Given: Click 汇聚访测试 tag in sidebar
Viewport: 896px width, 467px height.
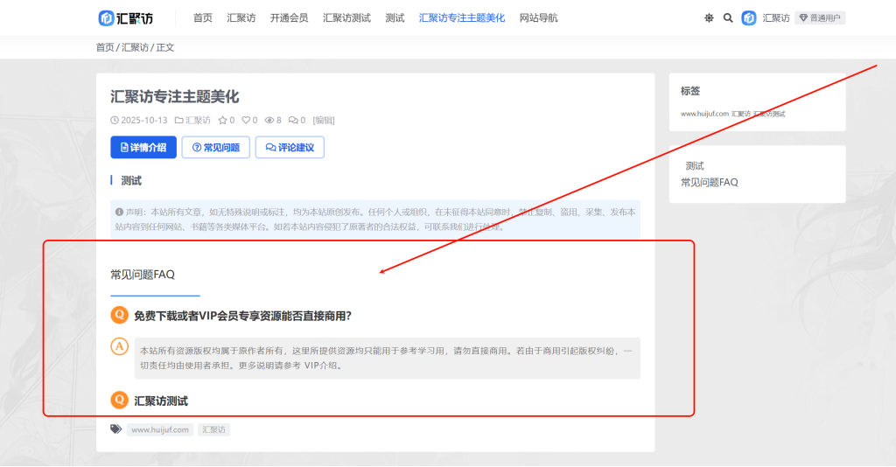Looking at the screenshot, I should tap(769, 115).
